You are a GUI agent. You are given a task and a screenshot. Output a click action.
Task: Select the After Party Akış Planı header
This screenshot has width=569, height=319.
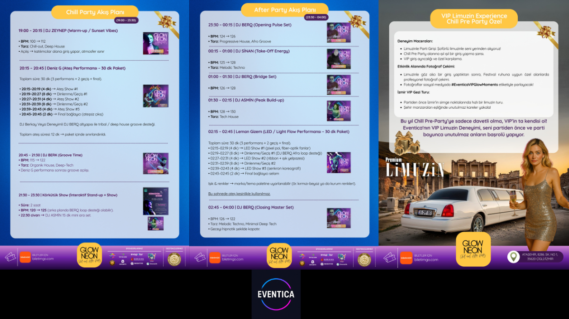[x=284, y=10]
